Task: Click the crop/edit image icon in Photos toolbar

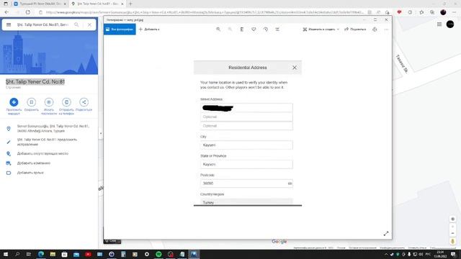Action: pyautogui.click(x=277, y=29)
